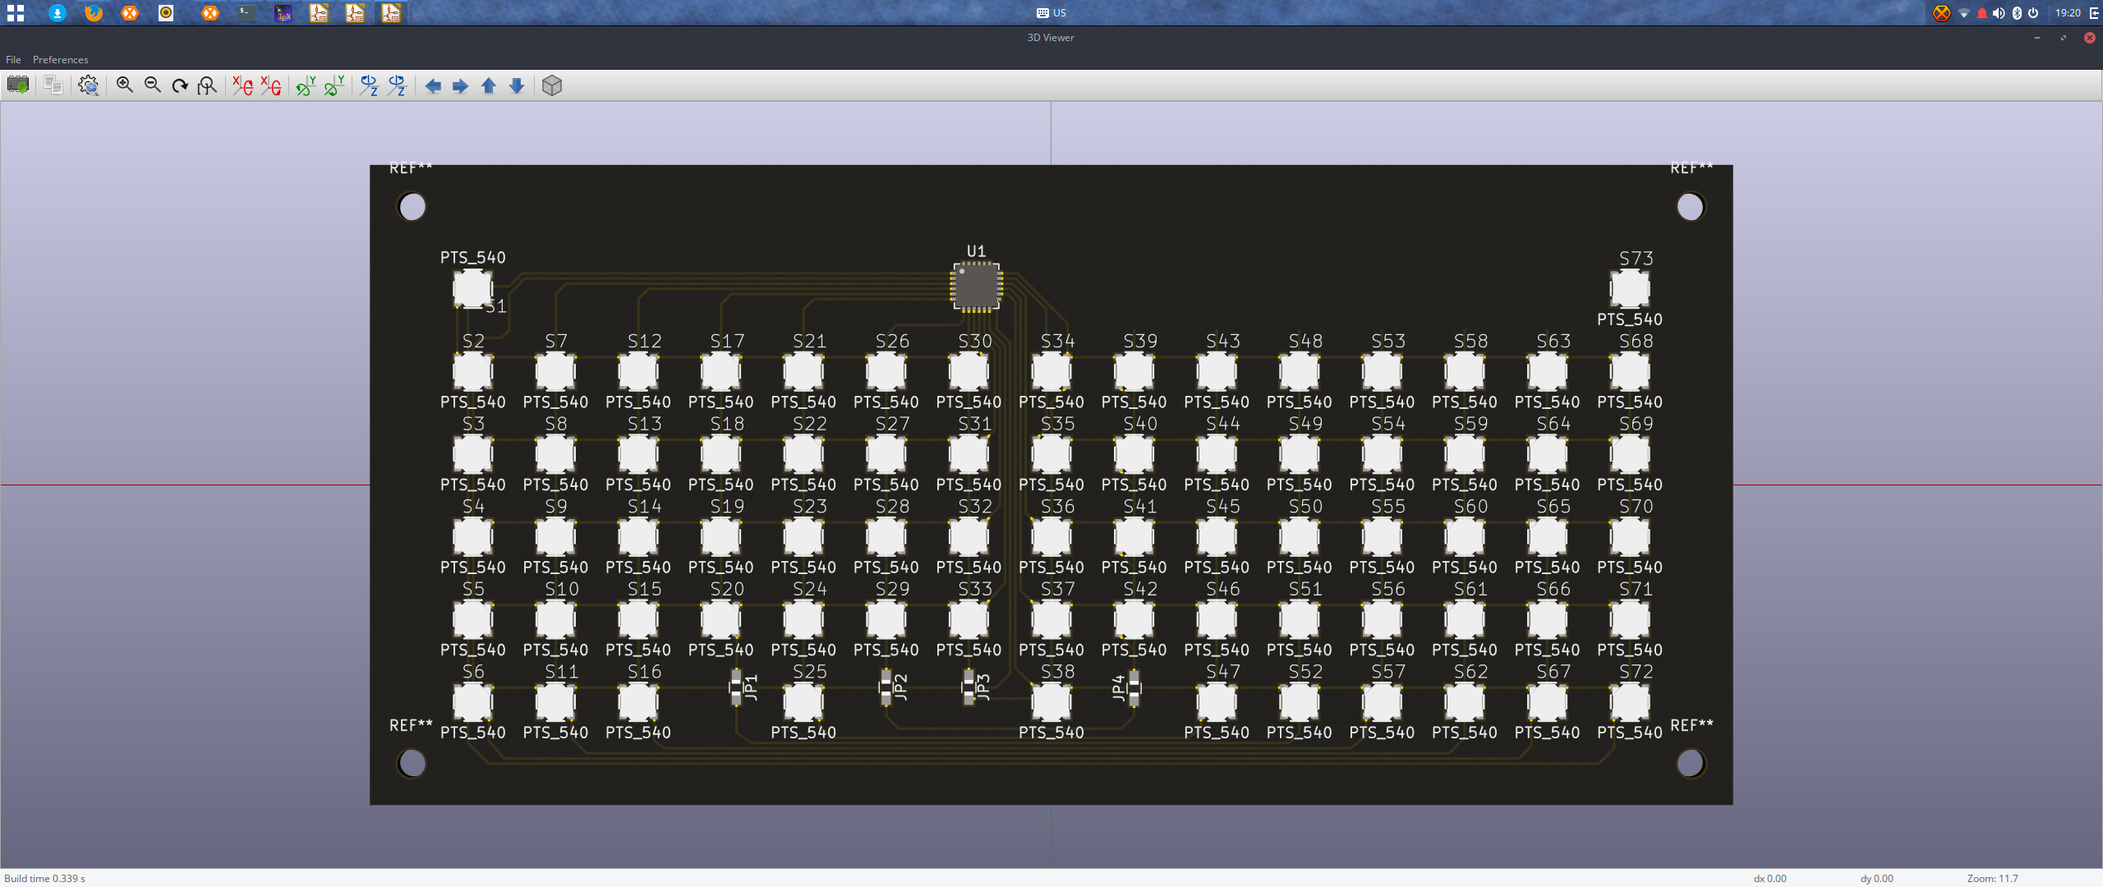Open the applications grid launcher
The width and height of the screenshot is (2103, 887).
(x=16, y=12)
